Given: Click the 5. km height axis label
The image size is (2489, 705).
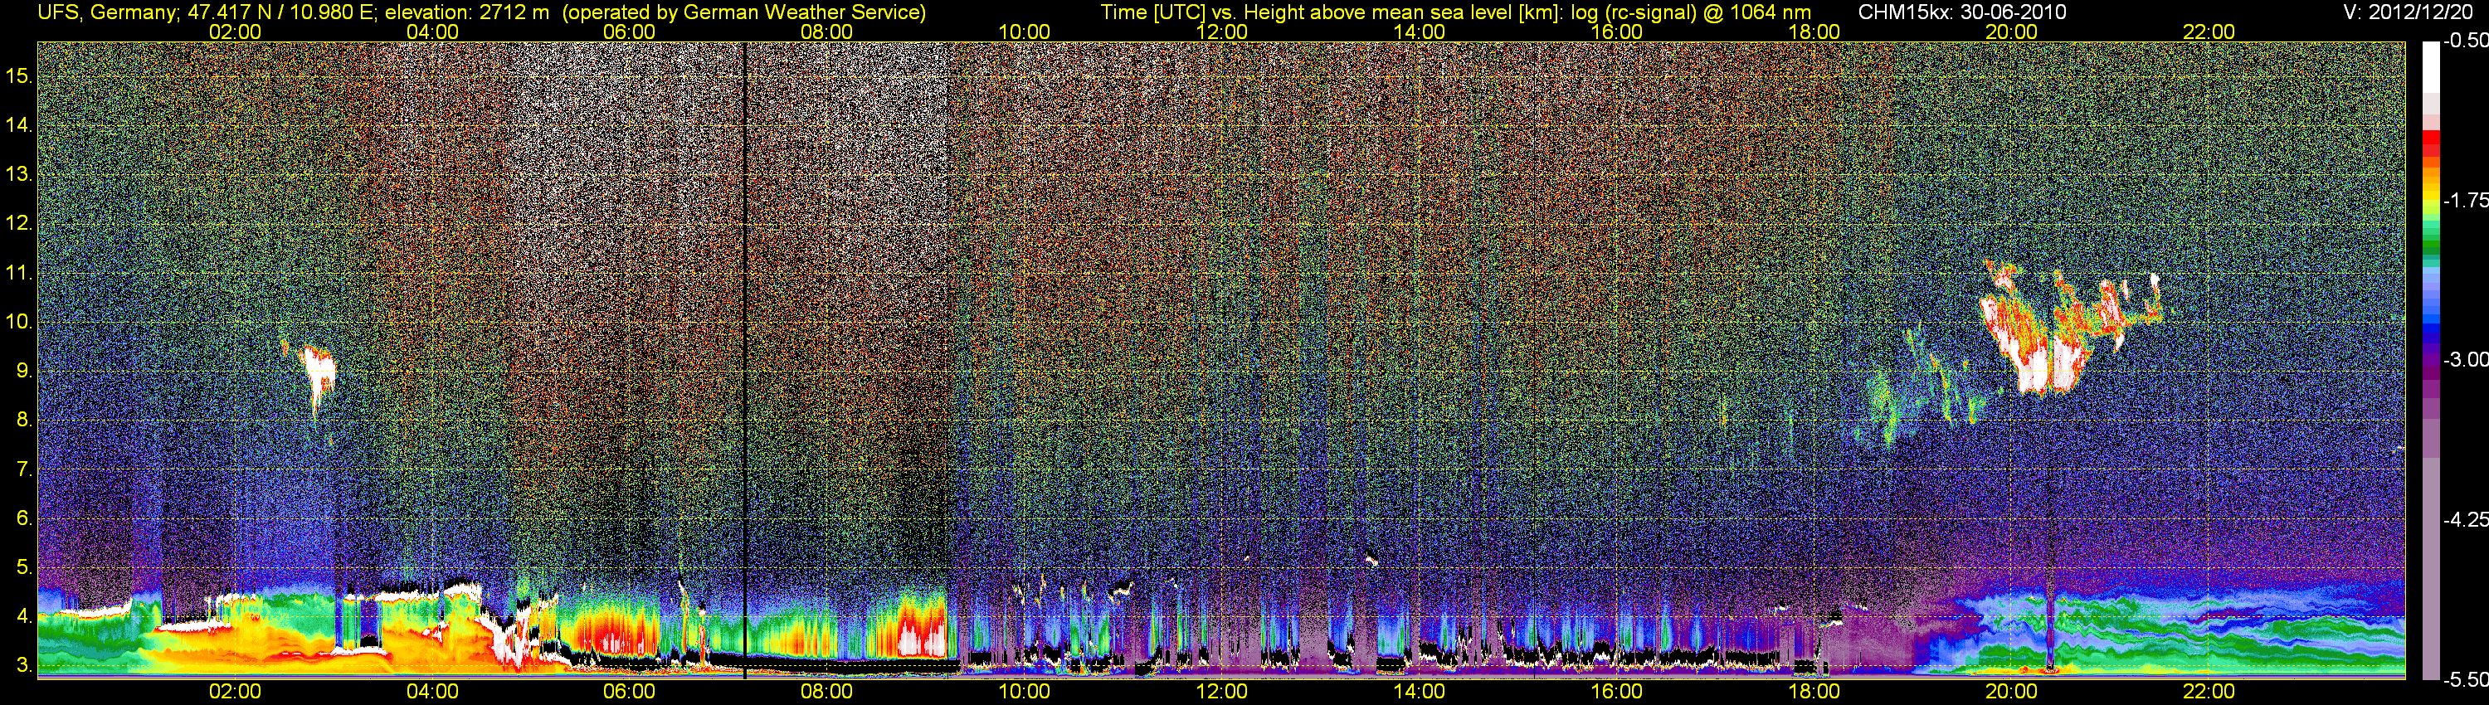Looking at the screenshot, I should [x=25, y=568].
